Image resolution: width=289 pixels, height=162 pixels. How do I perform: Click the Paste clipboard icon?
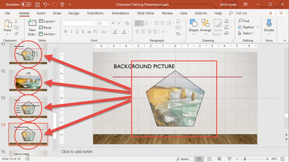pos(7,24)
